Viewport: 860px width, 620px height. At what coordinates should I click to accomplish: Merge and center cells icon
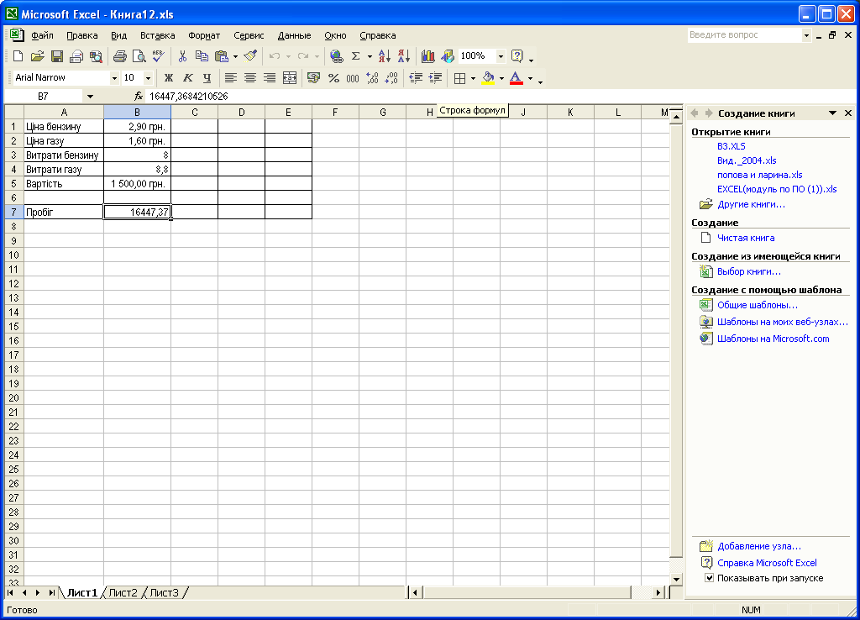tap(290, 78)
